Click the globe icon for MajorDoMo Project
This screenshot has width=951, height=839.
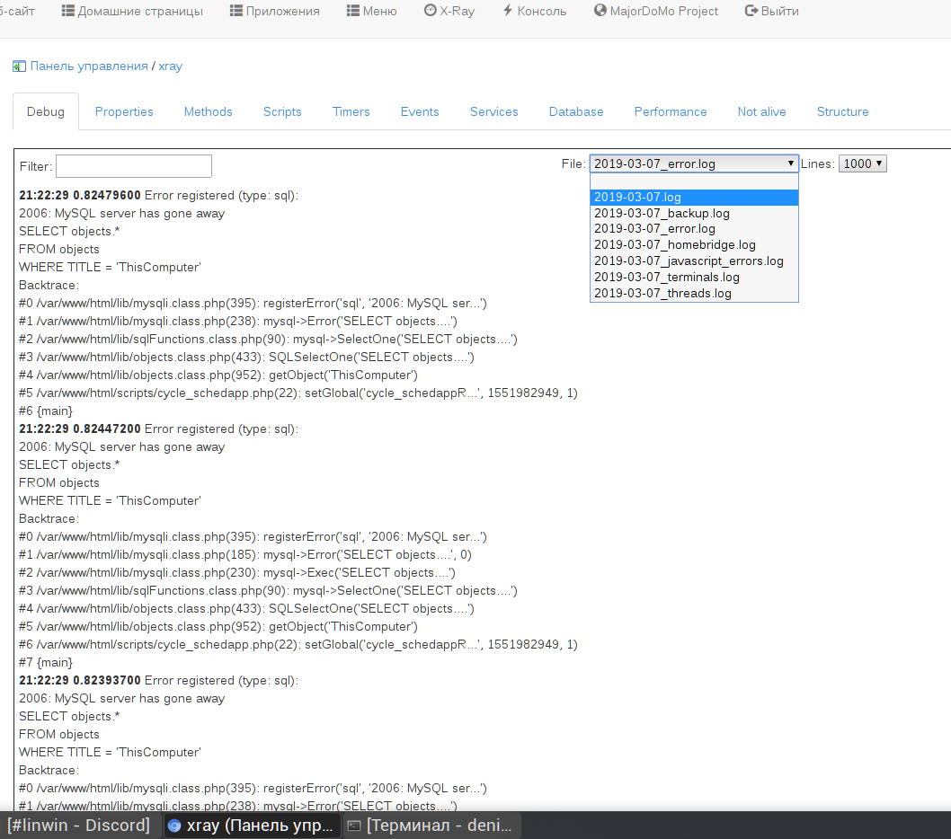(600, 12)
